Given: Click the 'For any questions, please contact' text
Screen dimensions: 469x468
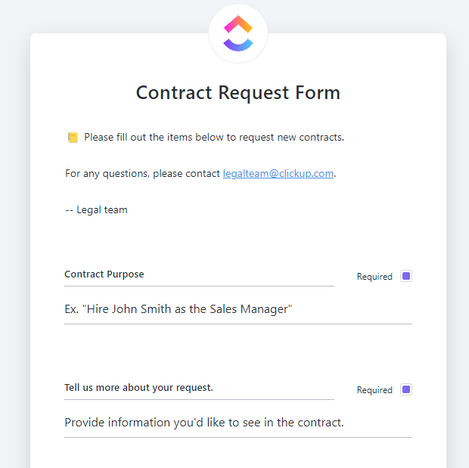Looking at the screenshot, I should pyautogui.click(x=143, y=173).
